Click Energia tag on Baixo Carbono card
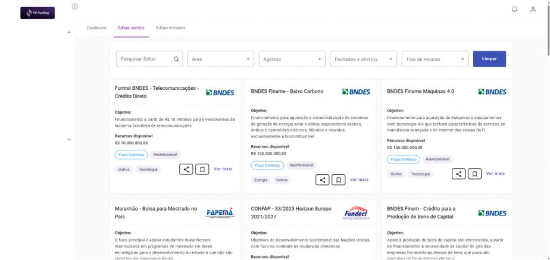 point(261,180)
